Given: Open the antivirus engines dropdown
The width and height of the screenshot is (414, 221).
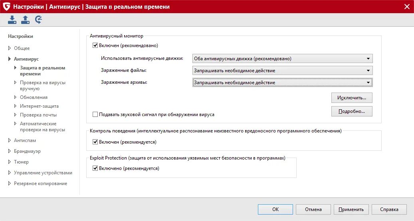Looking at the screenshot, I should pyautogui.click(x=283, y=59).
